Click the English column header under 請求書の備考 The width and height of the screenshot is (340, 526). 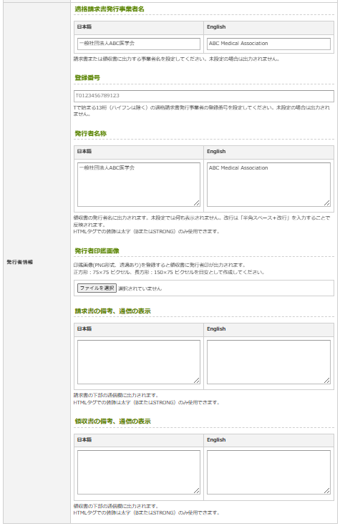tap(216, 328)
